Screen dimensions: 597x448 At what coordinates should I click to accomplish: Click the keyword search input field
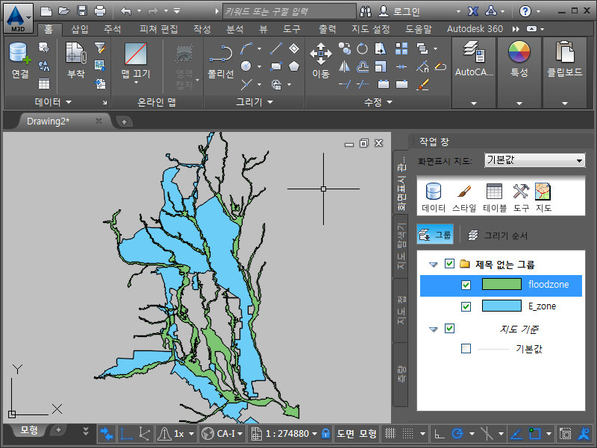(288, 11)
